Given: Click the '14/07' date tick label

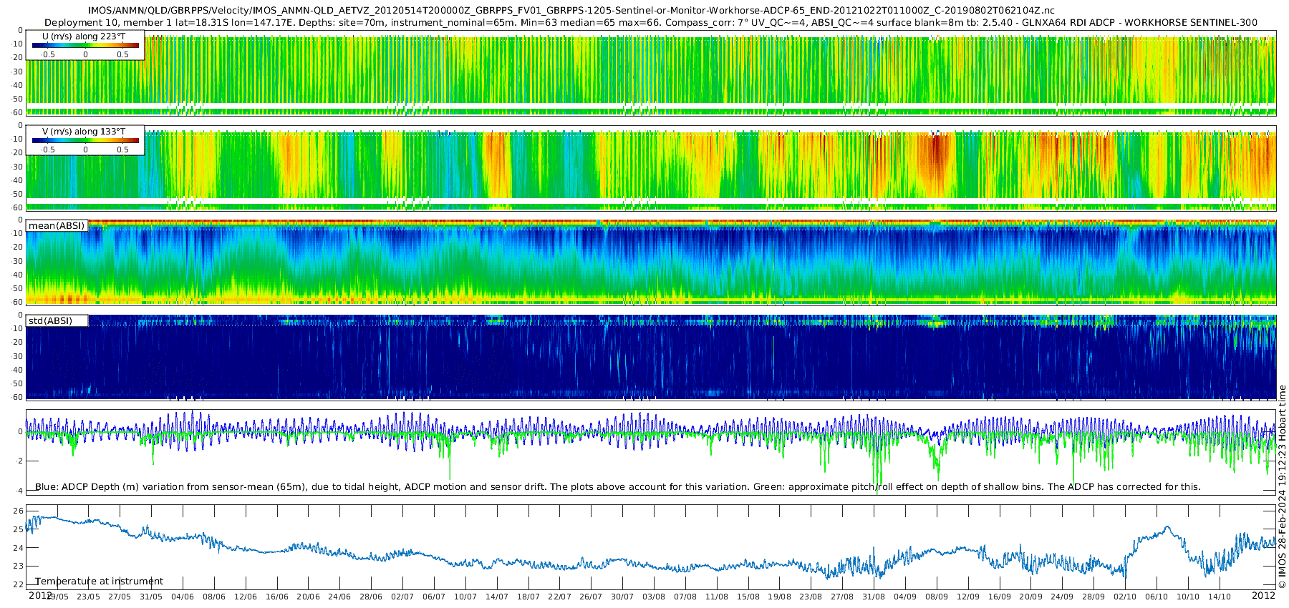Looking at the screenshot, I should point(497,597).
